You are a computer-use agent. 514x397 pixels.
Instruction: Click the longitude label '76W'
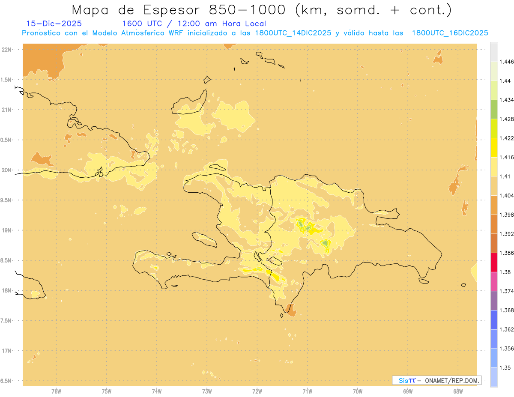pyautogui.click(x=56, y=391)
